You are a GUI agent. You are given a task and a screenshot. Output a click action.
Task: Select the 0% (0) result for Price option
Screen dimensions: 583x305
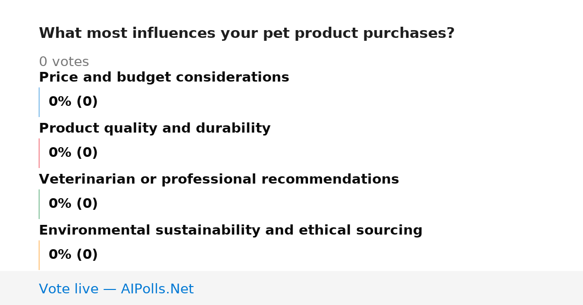coord(73,102)
